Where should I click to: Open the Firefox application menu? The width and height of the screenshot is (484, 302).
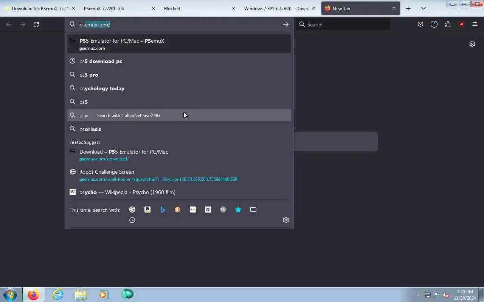(475, 25)
